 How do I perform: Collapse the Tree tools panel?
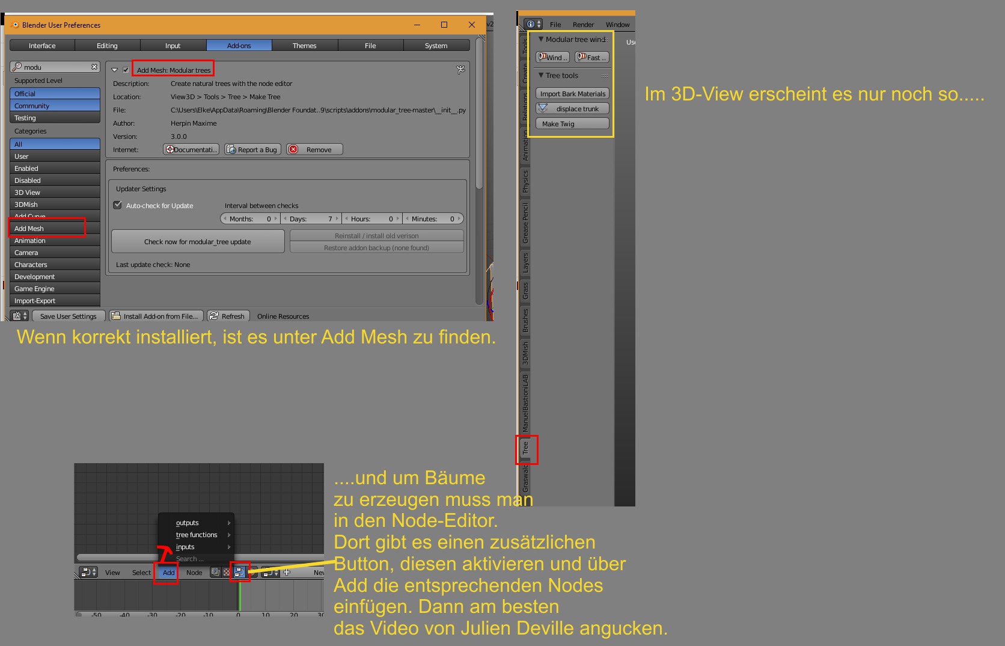click(x=541, y=75)
